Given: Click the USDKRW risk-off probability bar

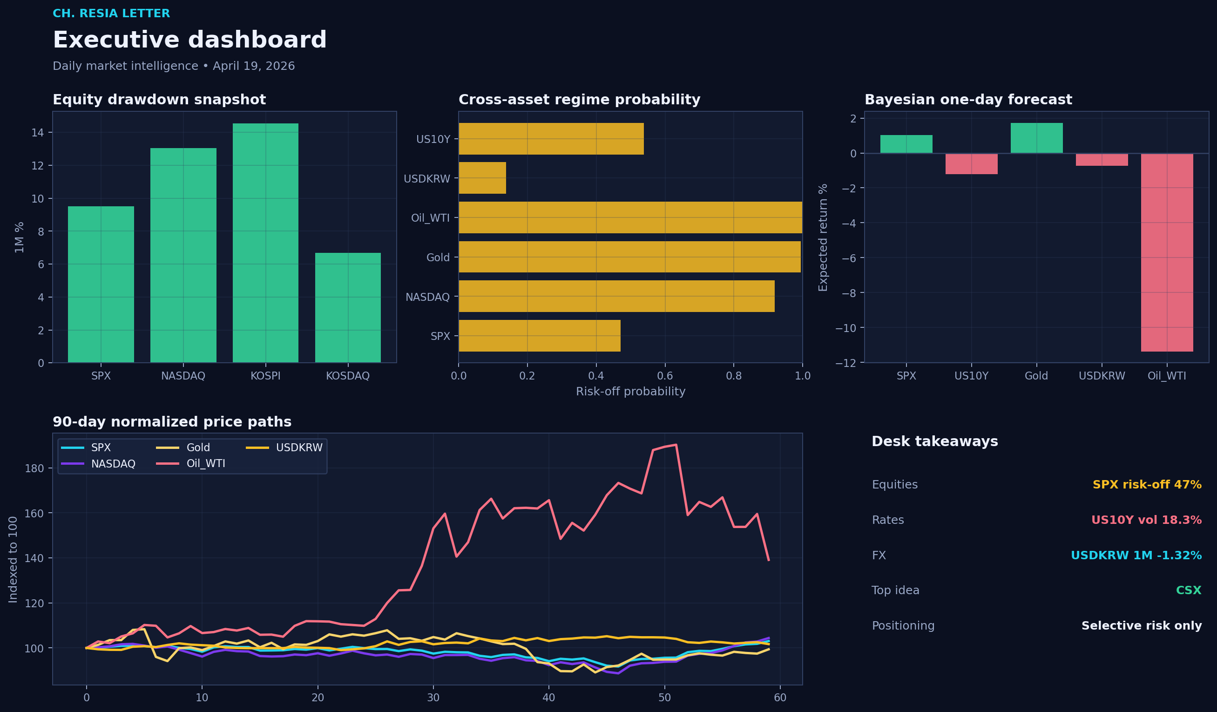Looking at the screenshot, I should click(x=482, y=178).
